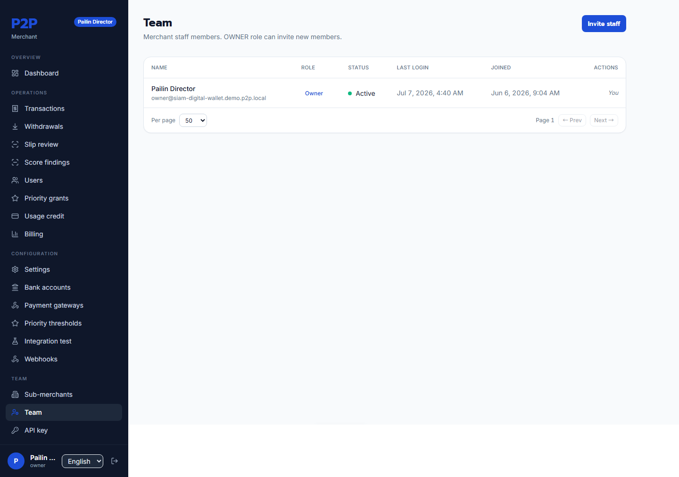The width and height of the screenshot is (679, 477).
Task: Click the Withdrawals download arrow icon
Action: pyautogui.click(x=15, y=126)
